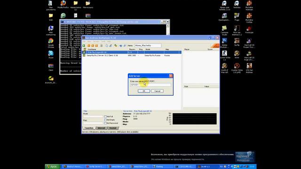The width and height of the screenshot is (301, 169).
Task: Open the File menu in SA-MP
Action: tap(84, 41)
